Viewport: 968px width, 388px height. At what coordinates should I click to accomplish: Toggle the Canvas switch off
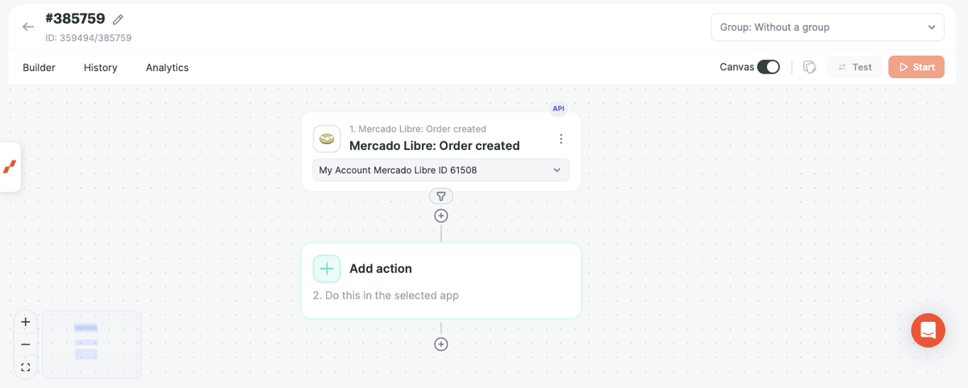(x=768, y=67)
